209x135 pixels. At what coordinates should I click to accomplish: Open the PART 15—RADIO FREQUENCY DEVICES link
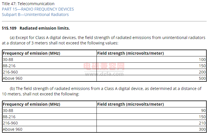[x=38, y=9]
